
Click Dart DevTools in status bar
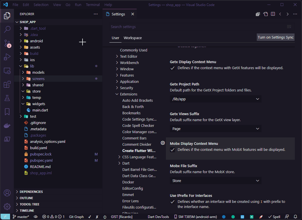(x=158, y=217)
